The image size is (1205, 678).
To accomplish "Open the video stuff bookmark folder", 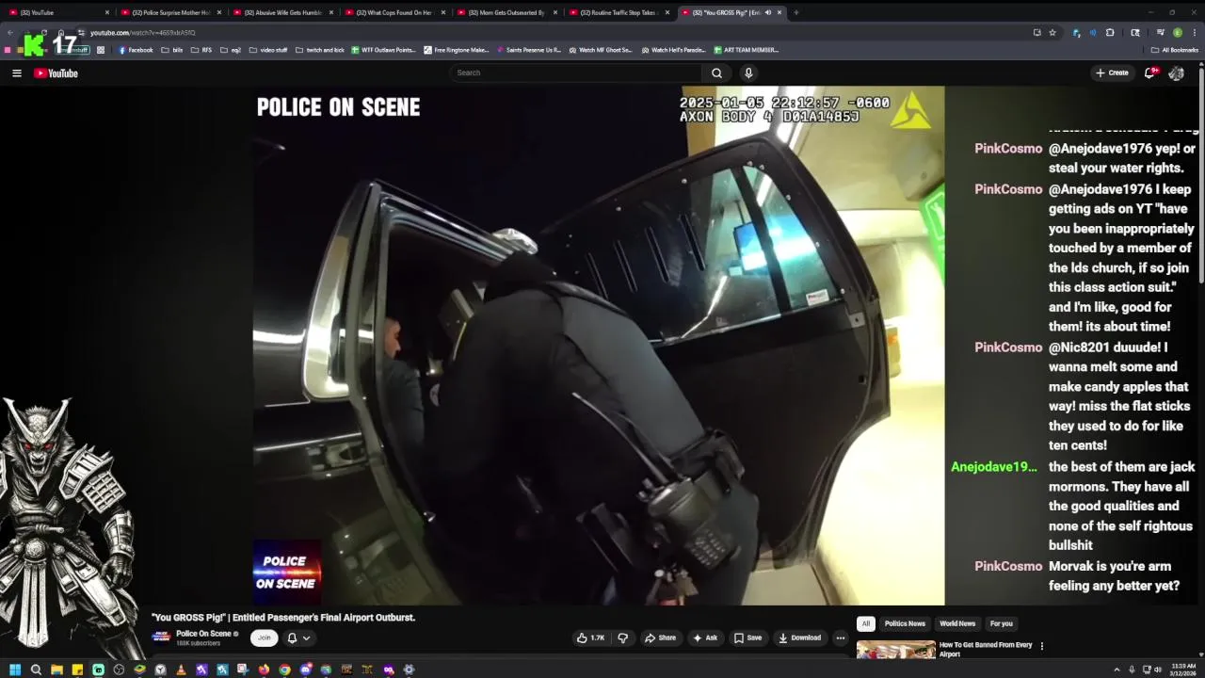I will click(x=268, y=50).
